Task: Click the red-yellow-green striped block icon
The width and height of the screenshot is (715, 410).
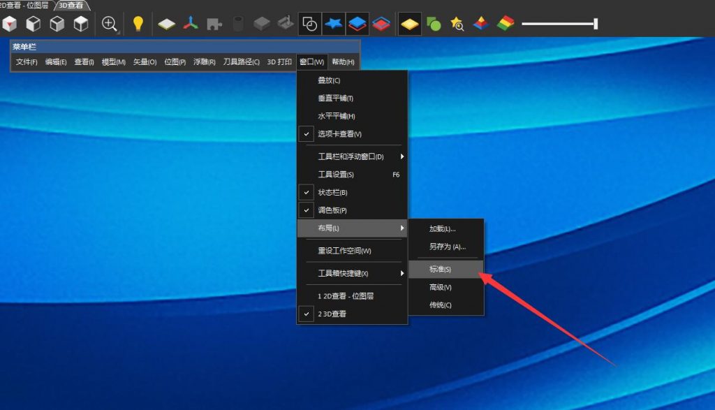Action: point(505,24)
